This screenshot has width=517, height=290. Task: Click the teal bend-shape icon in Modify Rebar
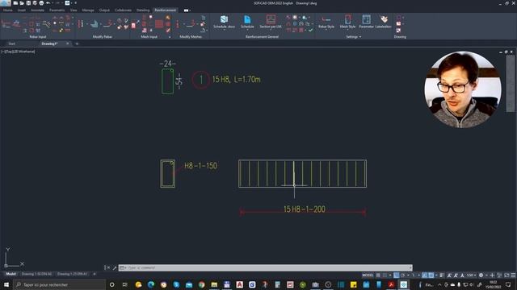[95, 23]
